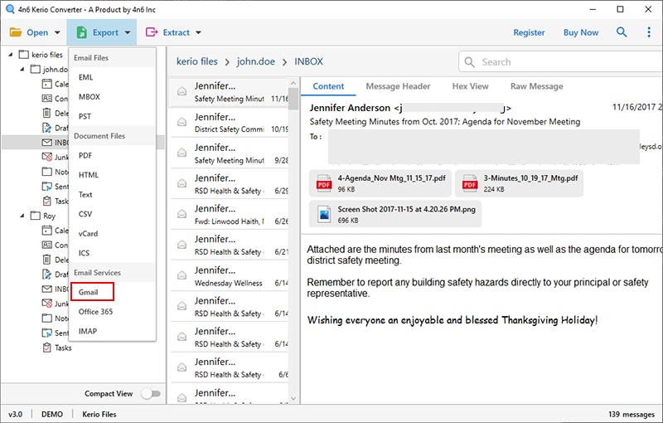The image size is (663, 423).
Task: Toggle the Compact View switch
Action: pyautogui.click(x=151, y=394)
